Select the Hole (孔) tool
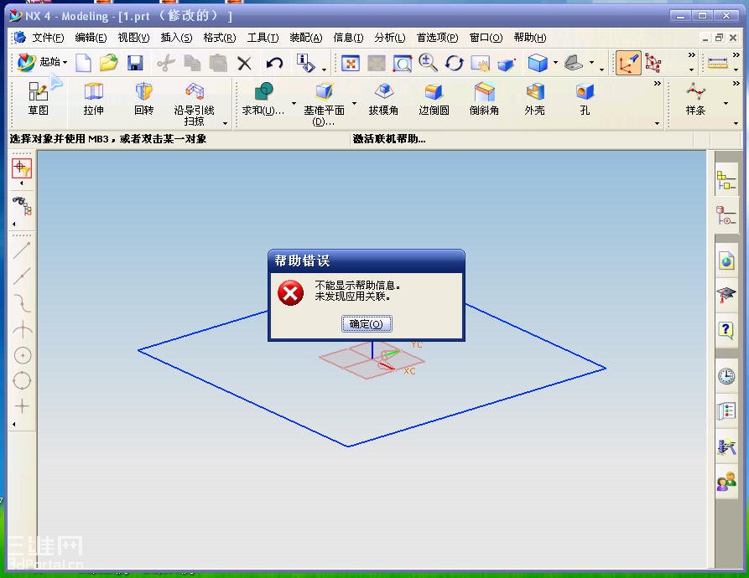749x578 pixels. 585,99
